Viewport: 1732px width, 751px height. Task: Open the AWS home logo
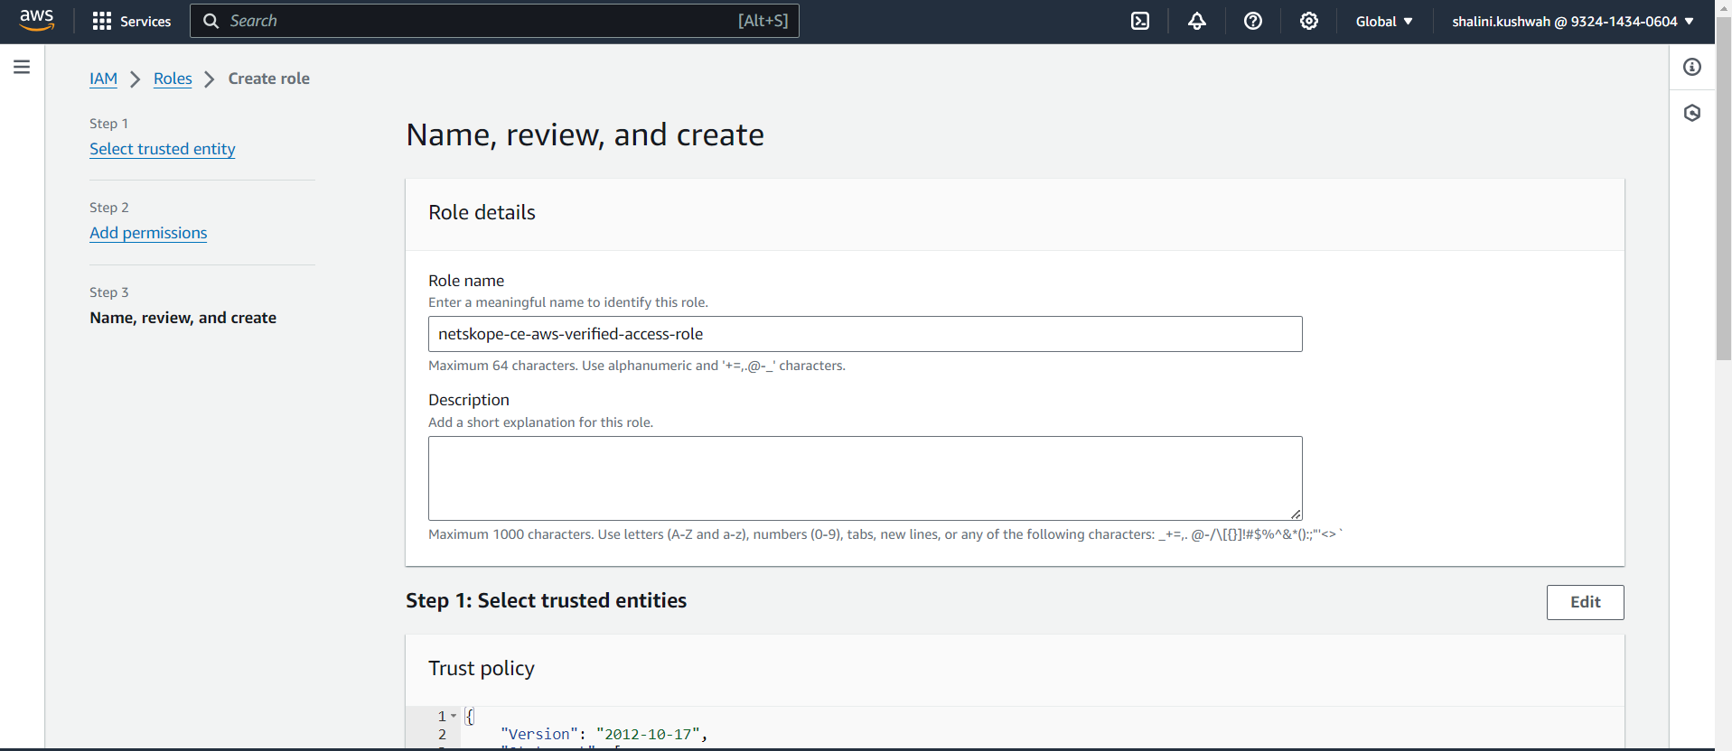pos(37,21)
